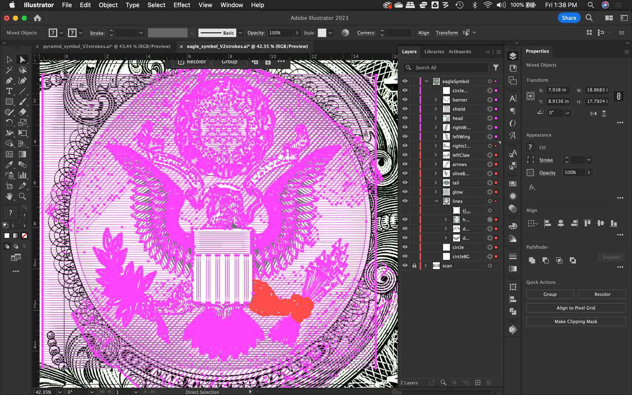Collapse the lines sublayer

point(437,201)
